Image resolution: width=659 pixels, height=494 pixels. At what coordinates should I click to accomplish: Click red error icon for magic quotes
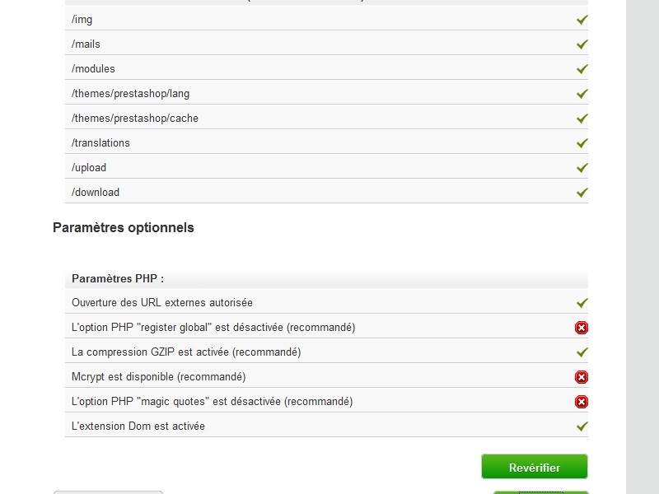582,402
